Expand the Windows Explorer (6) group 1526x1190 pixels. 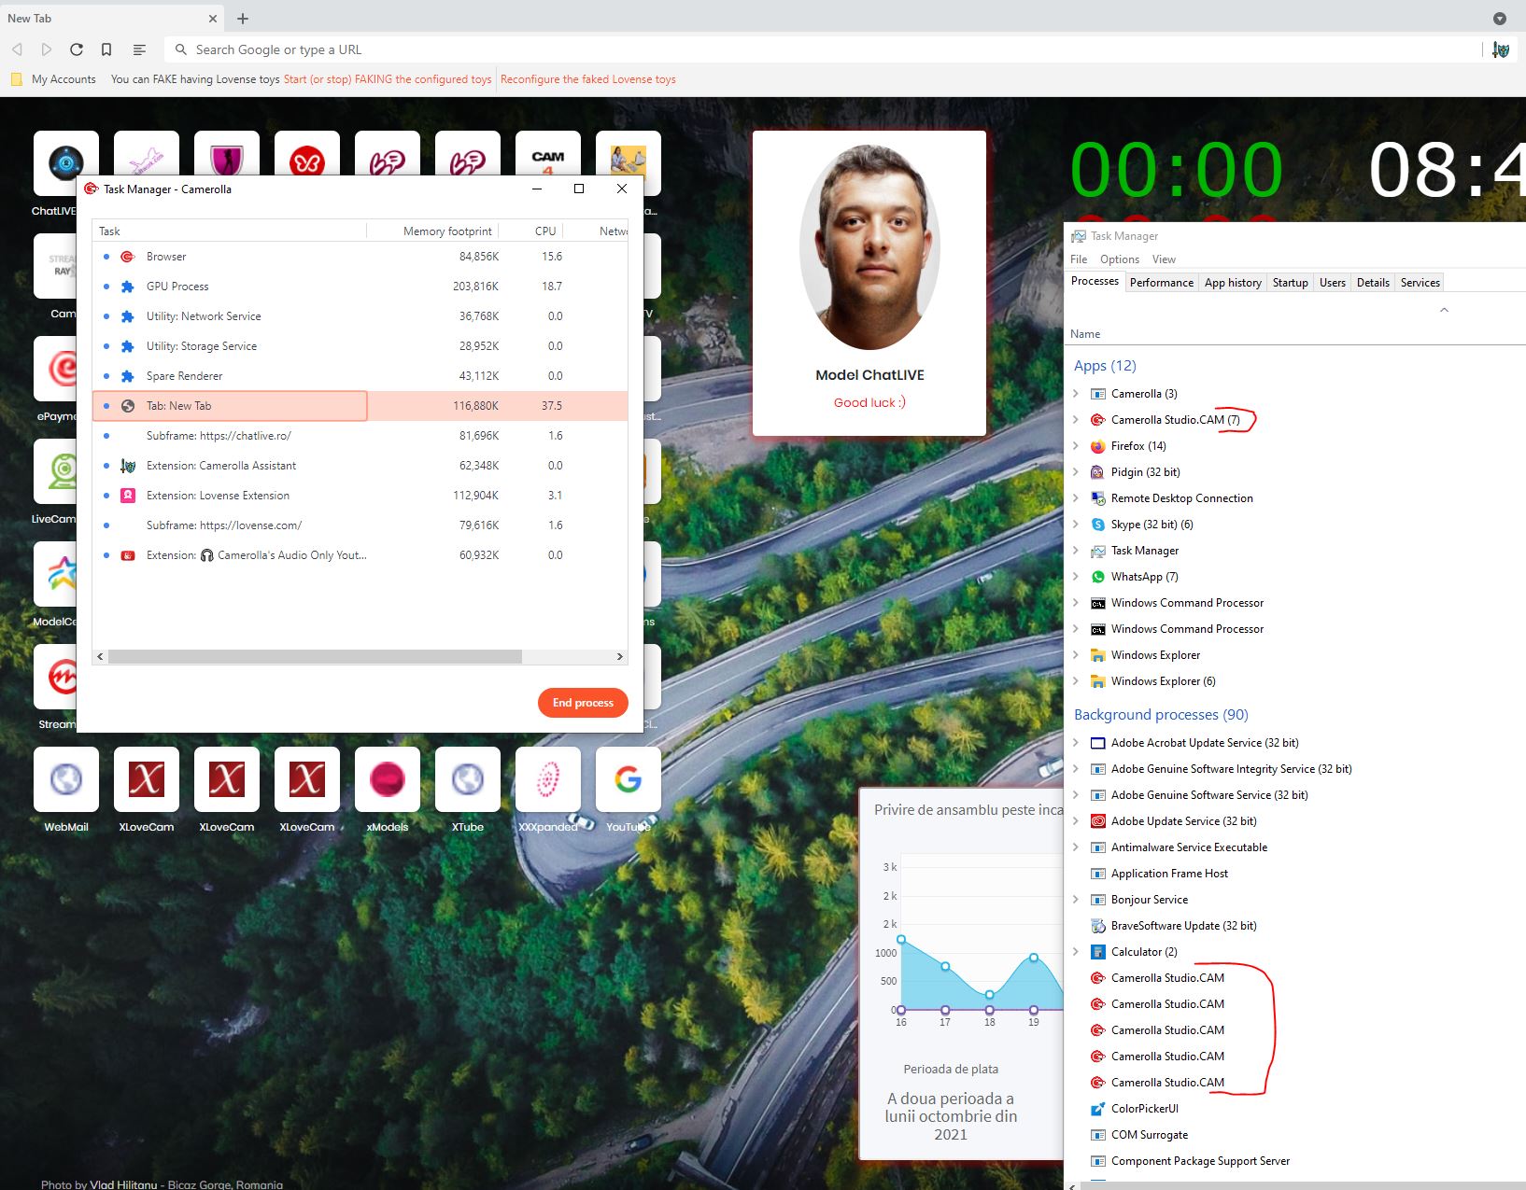[x=1076, y=681]
